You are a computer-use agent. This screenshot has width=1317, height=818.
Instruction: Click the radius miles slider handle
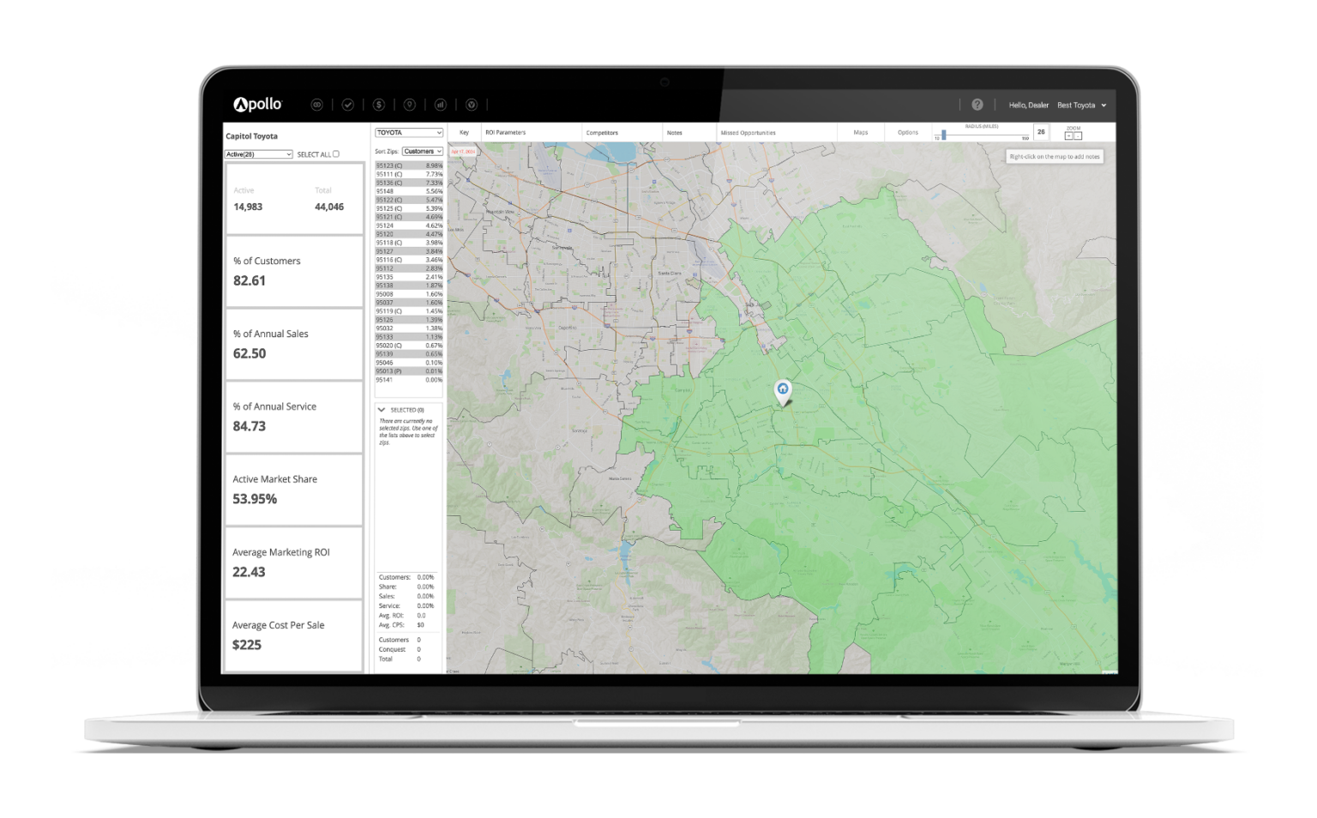[944, 135]
